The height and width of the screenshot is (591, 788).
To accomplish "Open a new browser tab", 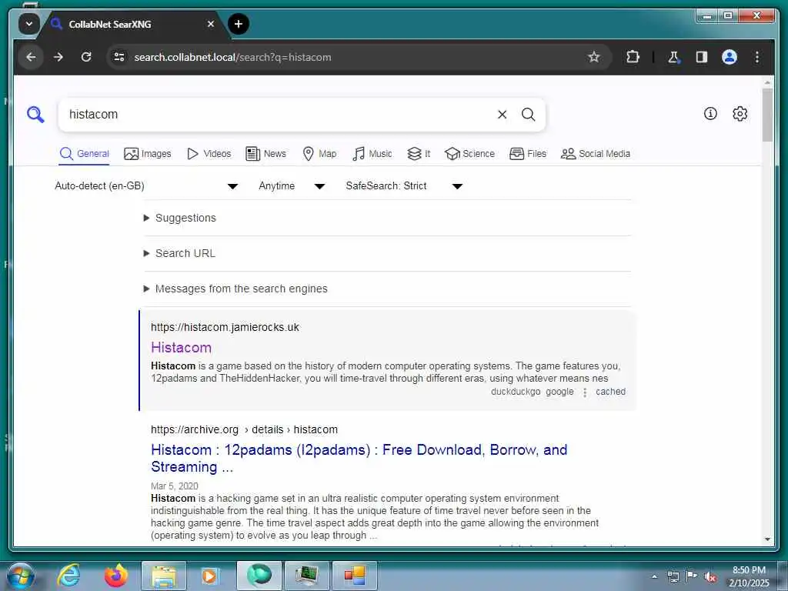I will tap(239, 24).
